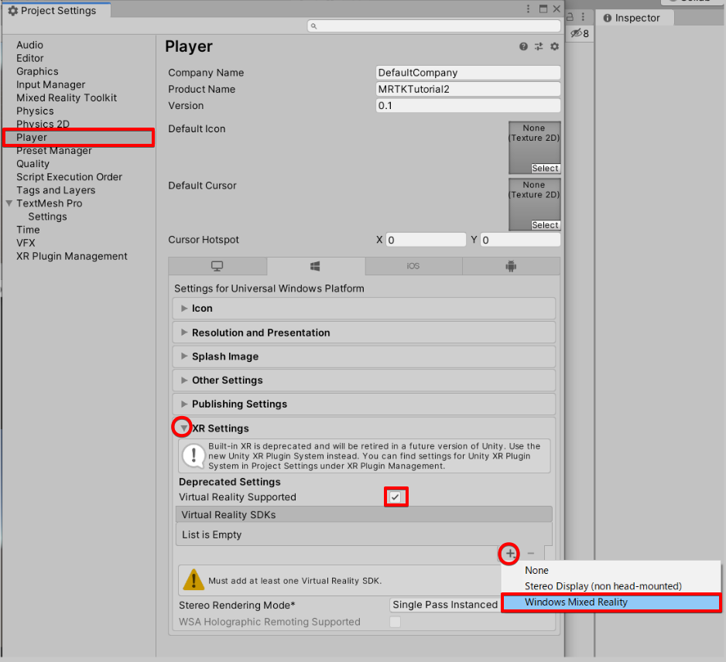Uncheck Virtual Reality Supported checkbox
This screenshot has width=726, height=662.
coord(395,496)
